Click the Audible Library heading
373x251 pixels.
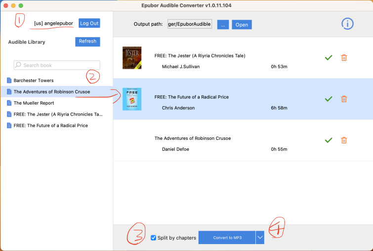point(27,42)
